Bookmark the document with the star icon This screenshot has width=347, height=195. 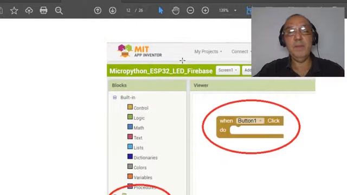pyautogui.click(x=14, y=10)
